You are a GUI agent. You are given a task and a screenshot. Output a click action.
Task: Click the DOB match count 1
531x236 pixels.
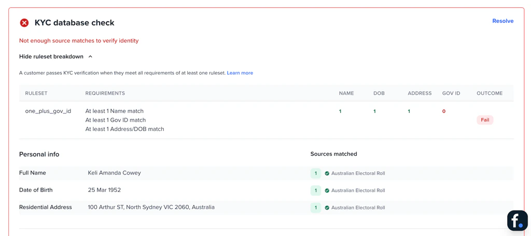coord(374,111)
